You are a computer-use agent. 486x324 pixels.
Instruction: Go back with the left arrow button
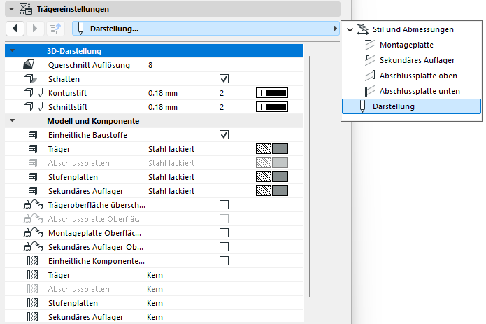tap(15, 29)
